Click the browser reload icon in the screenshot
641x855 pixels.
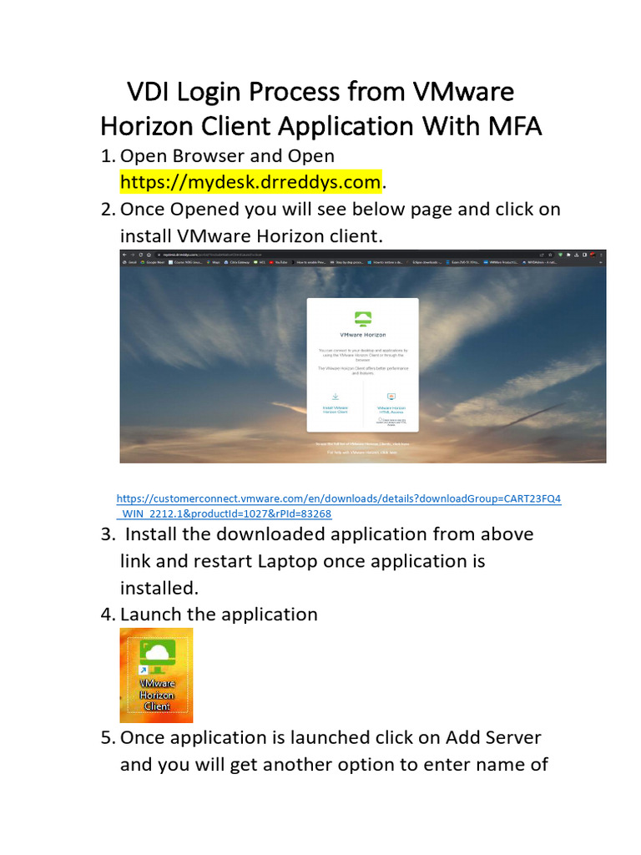[x=140, y=255]
